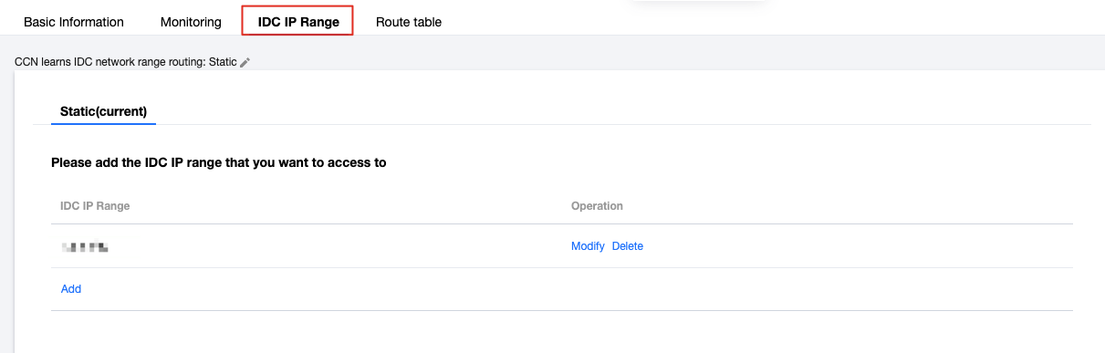1105x353 pixels.
Task: Go to the Route table tab
Action: pos(409,22)
